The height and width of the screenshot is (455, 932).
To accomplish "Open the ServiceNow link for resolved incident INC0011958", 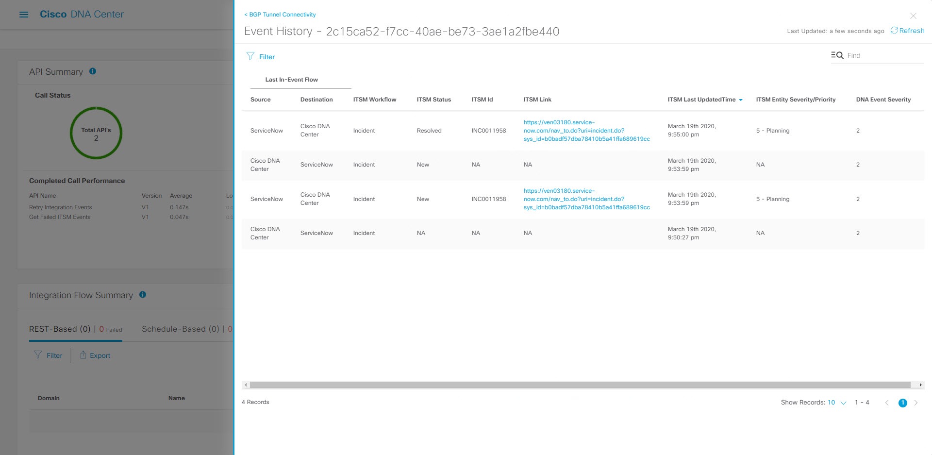I will pyautogui.click(x=587, y=130).
